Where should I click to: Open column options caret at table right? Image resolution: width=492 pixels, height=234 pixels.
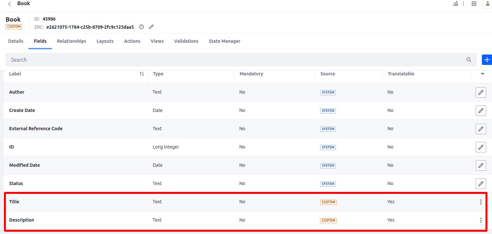click(483, 74)
